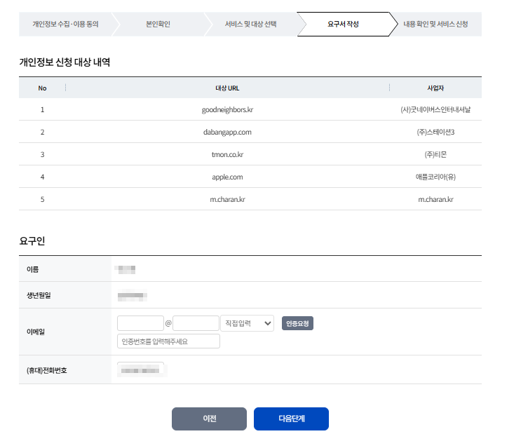This screenshot has width=528, height=441.
Task: Click the 생년월일 row label
Action: (39, 295)
